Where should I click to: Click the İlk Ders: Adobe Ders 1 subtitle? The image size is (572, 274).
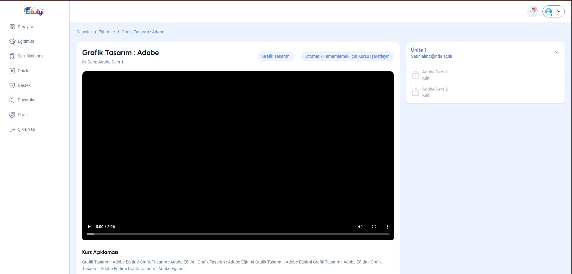[103, 62]
